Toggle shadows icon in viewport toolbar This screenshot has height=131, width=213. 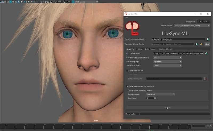coord(24,2)
